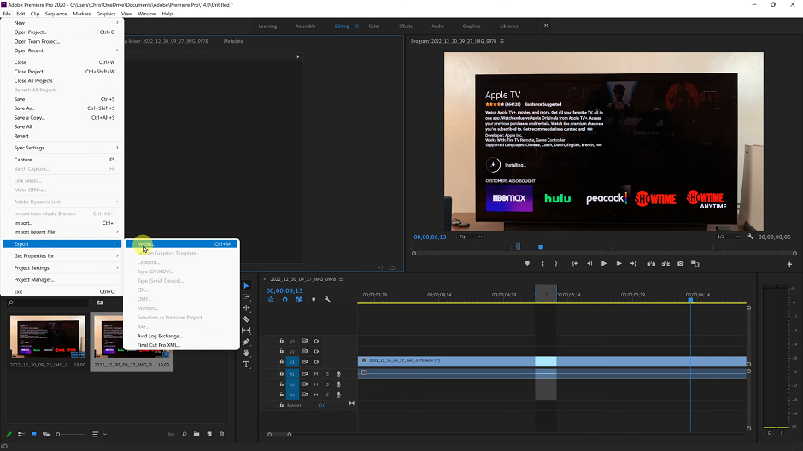This screenshot has height=451, width=803.
Task: Toggle linked selection in timeline
Action: click(x=299, y=300)
